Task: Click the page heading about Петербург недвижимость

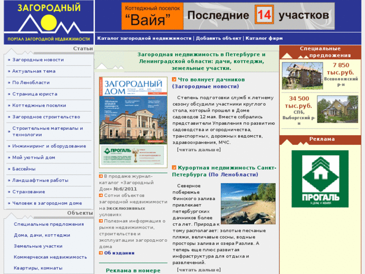Action: 201,61
